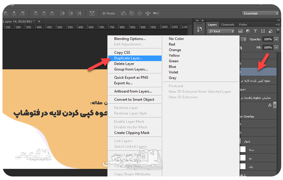Click the 3D roll mode icon
This screenshot has height=180, width=283.
click(x=132, y=13)
